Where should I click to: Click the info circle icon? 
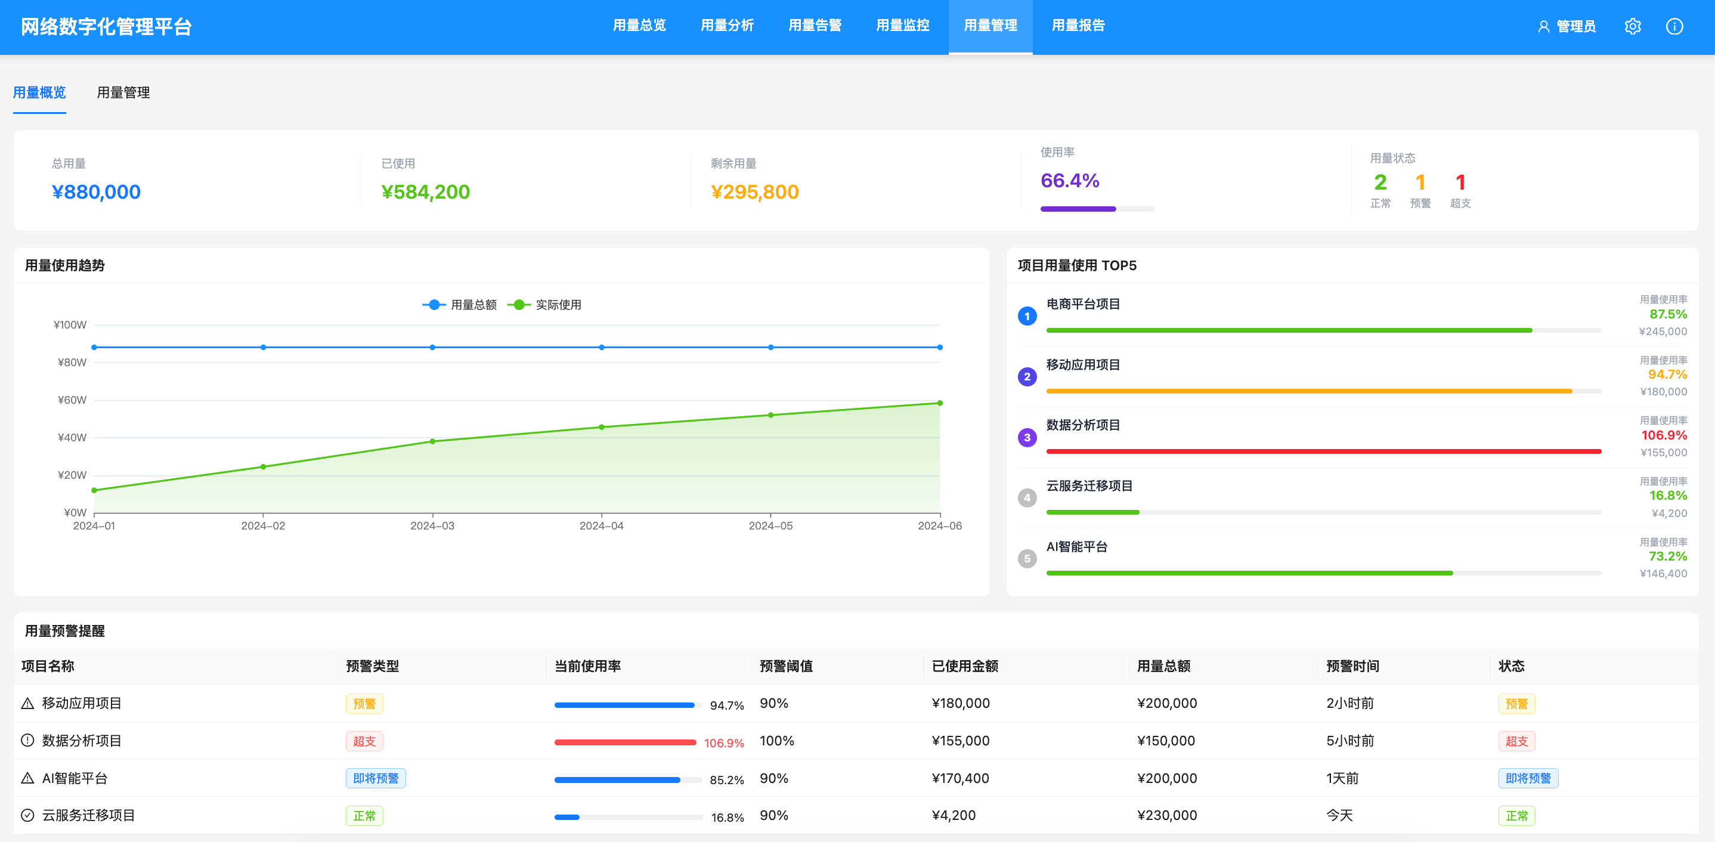1674,27
